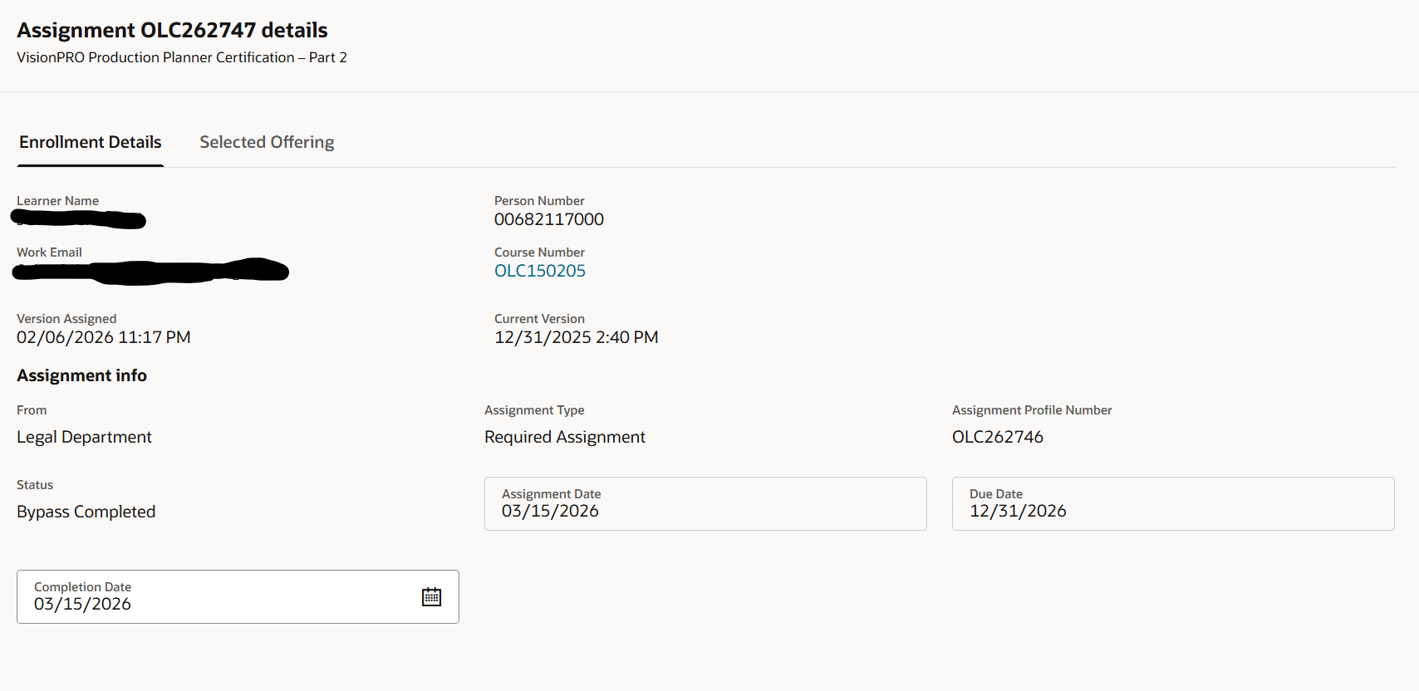
Task: Click Current Version timestamp 12/31/2025 2:40 PM
Action: [x=577, y=337]
